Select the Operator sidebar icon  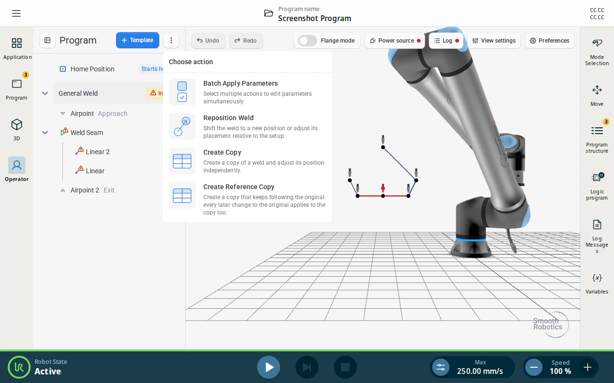pyautogui.click(x=17, y=170)
